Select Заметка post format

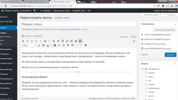pyautogui.click(x=142, y=73)
